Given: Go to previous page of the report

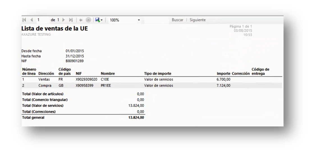Looking at the screenshot, I should [x=31, y=20].
